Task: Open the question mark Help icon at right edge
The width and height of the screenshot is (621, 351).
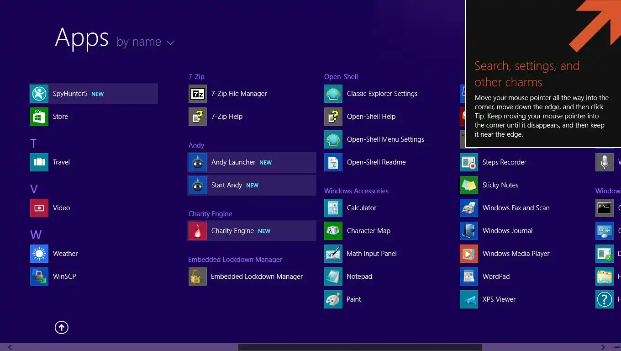Action: [x=605, y=299]
